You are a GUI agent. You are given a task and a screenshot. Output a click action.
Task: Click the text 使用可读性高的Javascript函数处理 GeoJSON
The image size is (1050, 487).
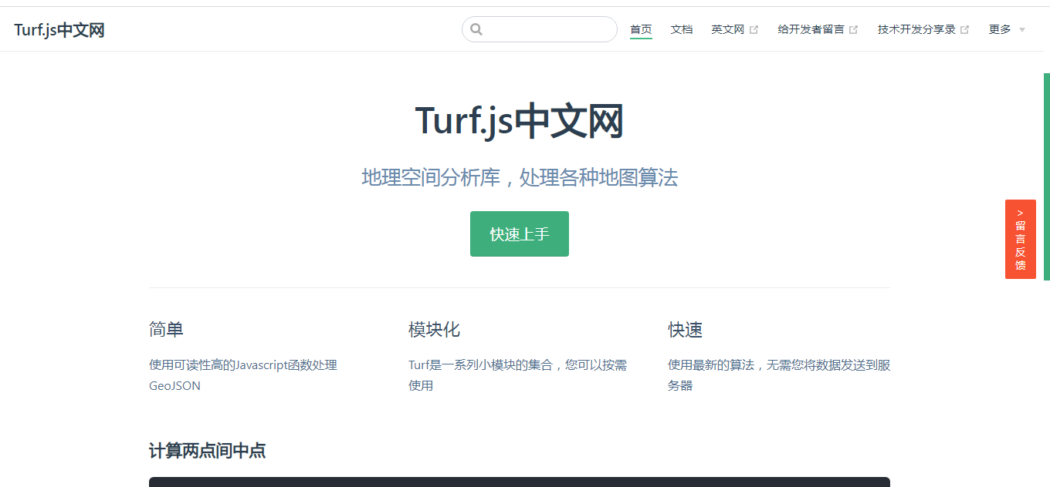coord(243,375)
